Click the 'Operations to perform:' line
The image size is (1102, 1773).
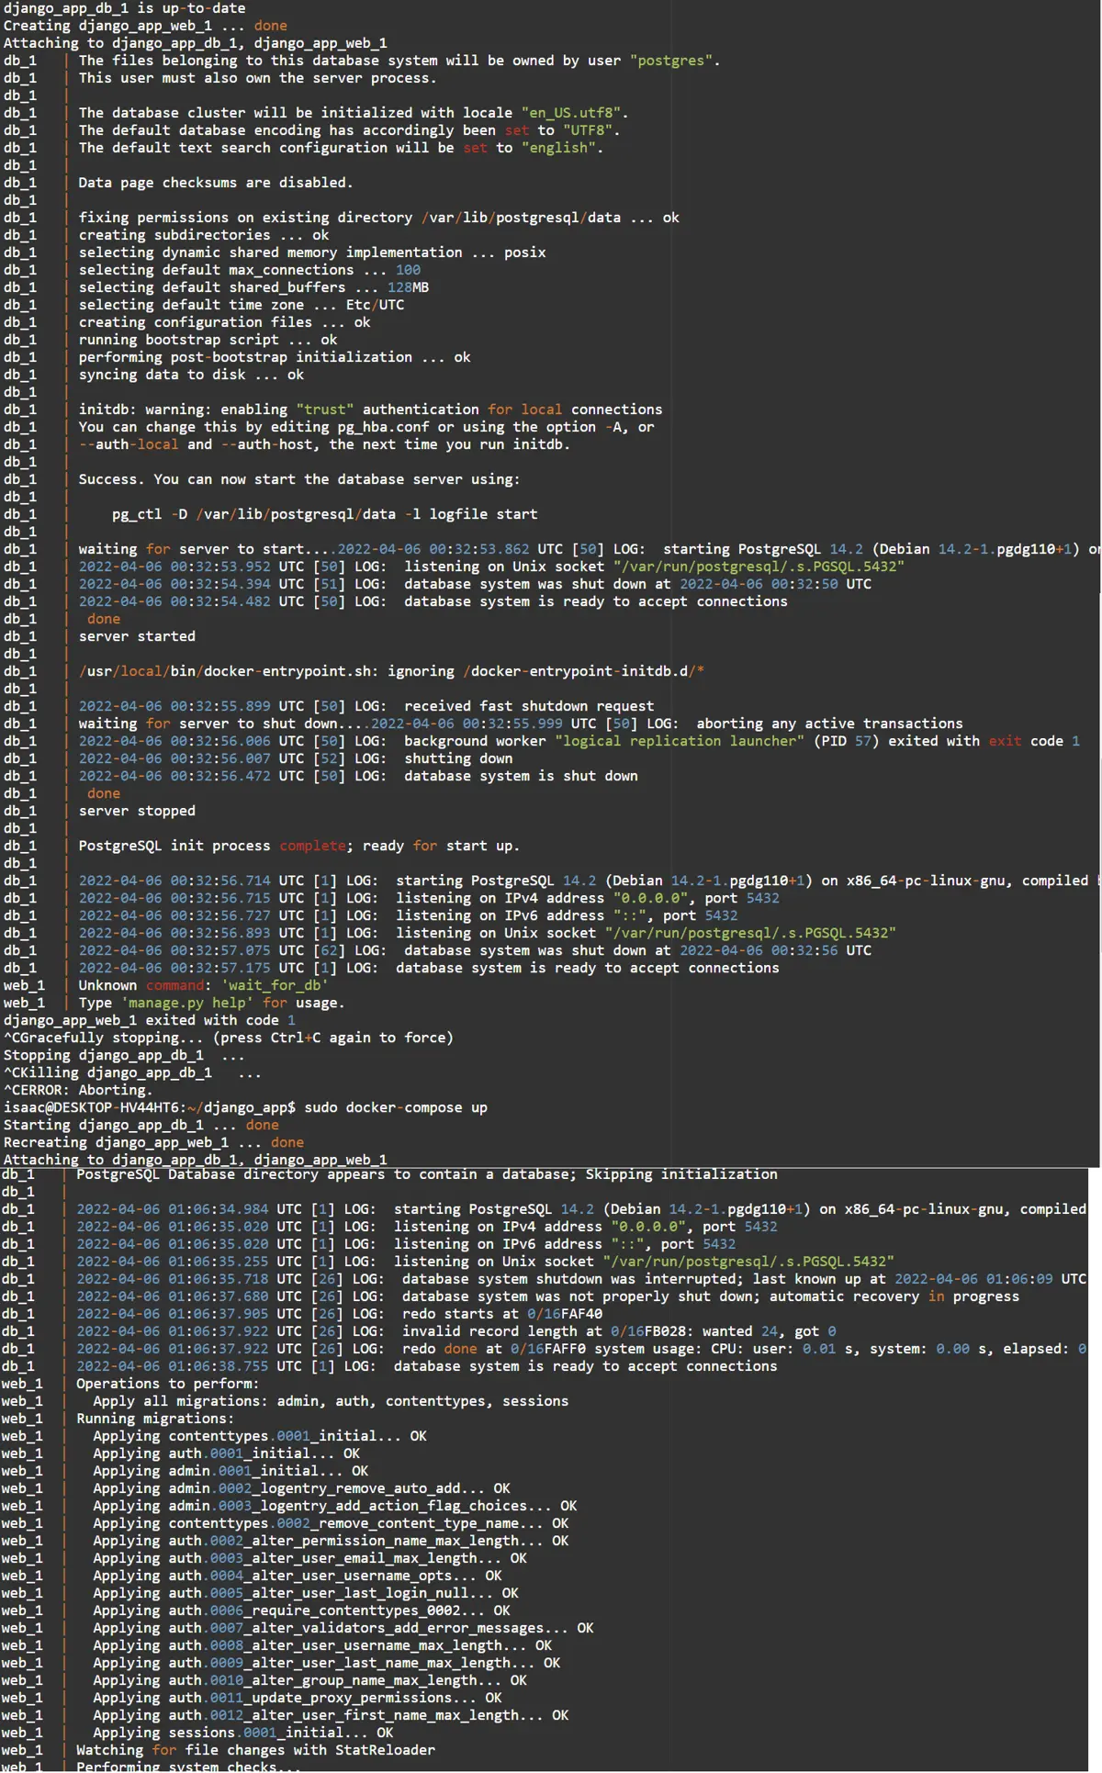(x=167, y=1384)
